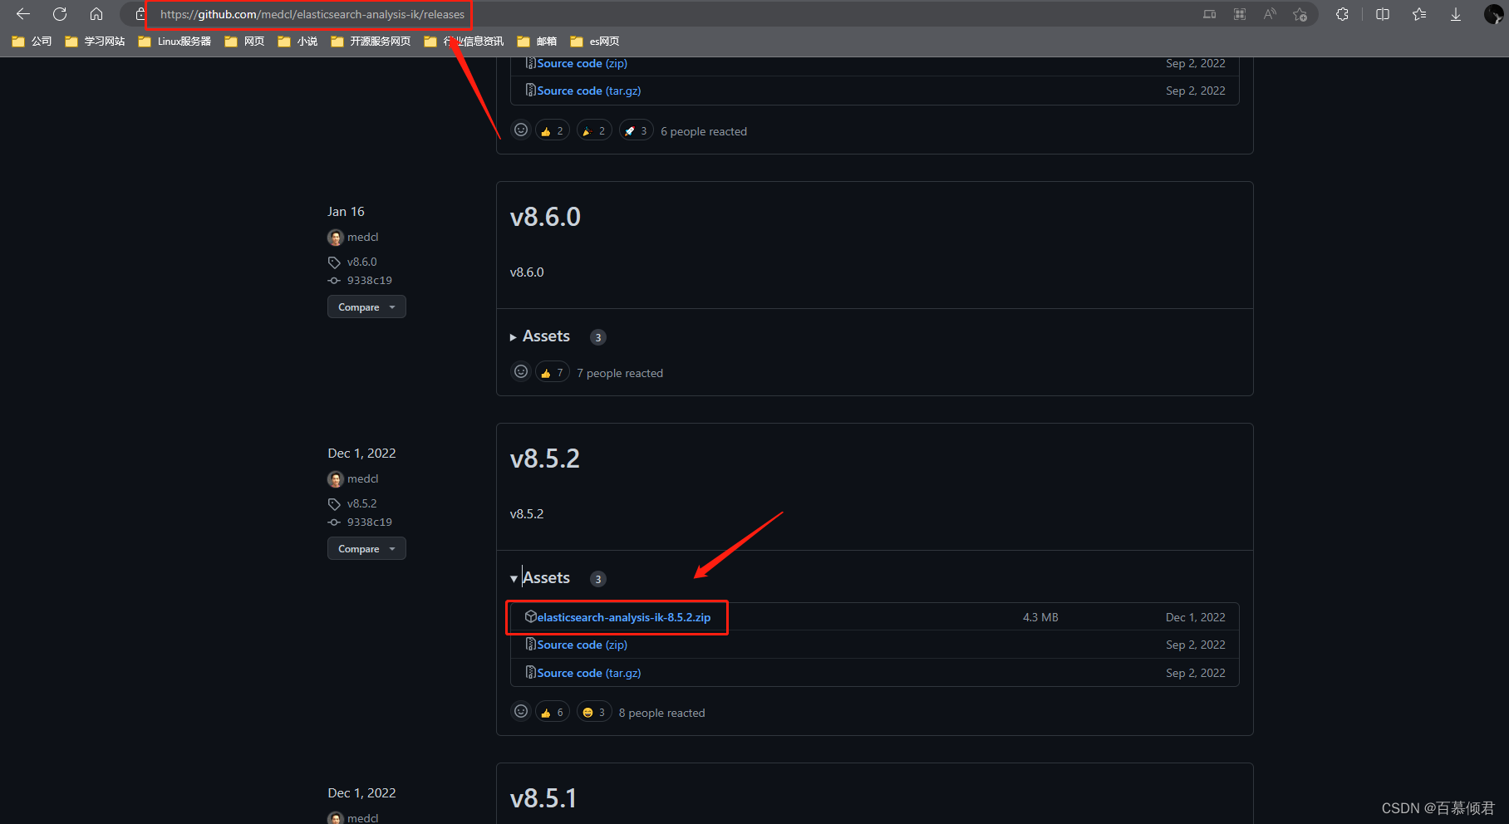
Task: Download v8.5.2 Source code (tar.gz)
Action: tap(588, 673)
